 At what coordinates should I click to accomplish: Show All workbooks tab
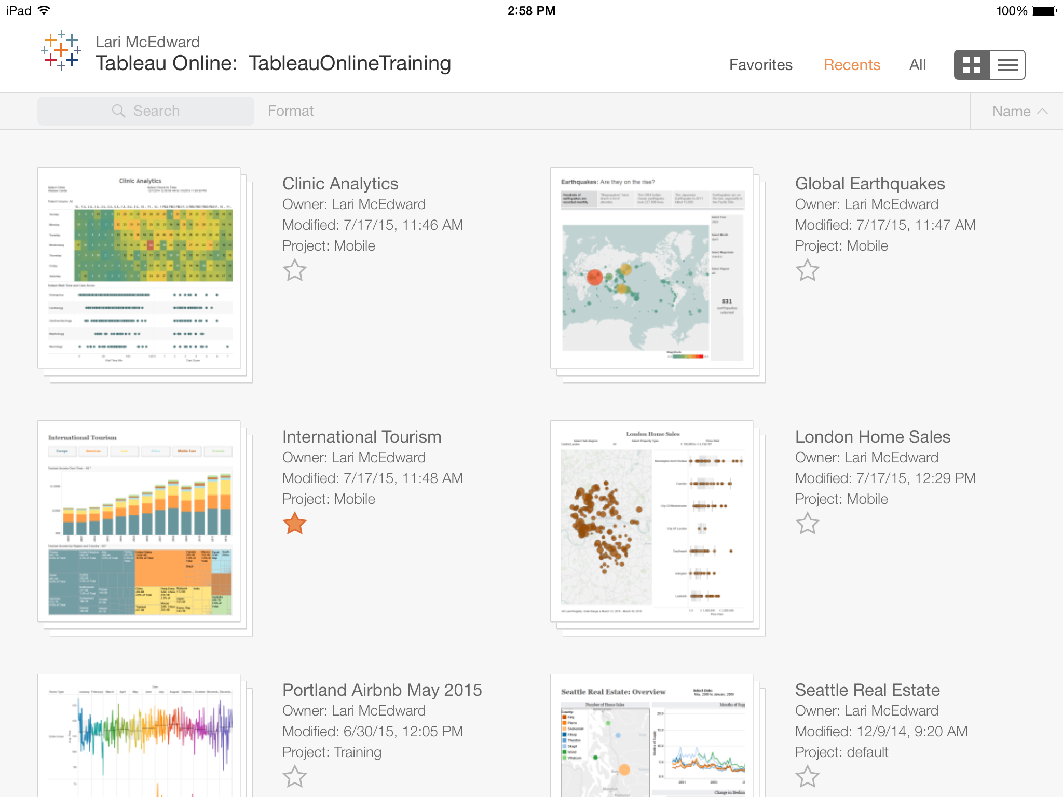(x=917, y=65)
